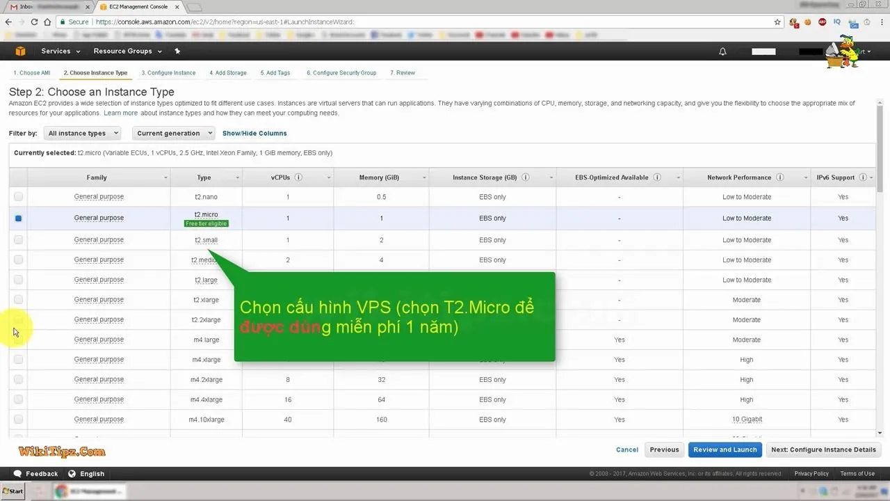Go to step 3. Configure Instance

168,72
